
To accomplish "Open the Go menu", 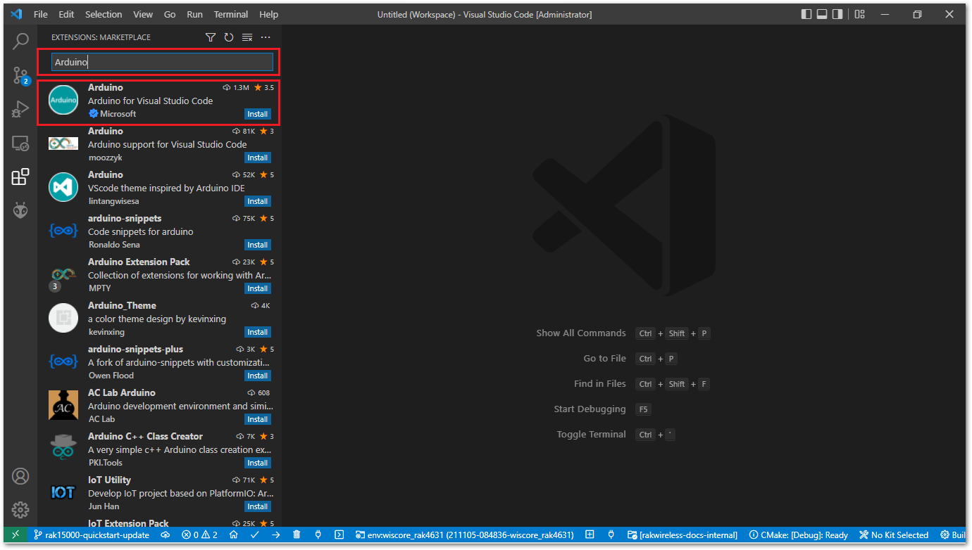I will click(x=170, y=14).
